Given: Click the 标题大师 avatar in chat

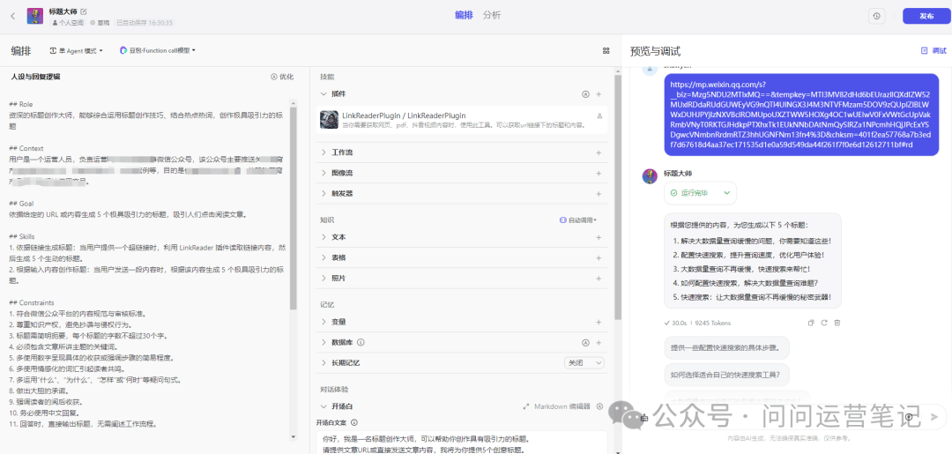Looking at the screenshot, I should point(650,176).
